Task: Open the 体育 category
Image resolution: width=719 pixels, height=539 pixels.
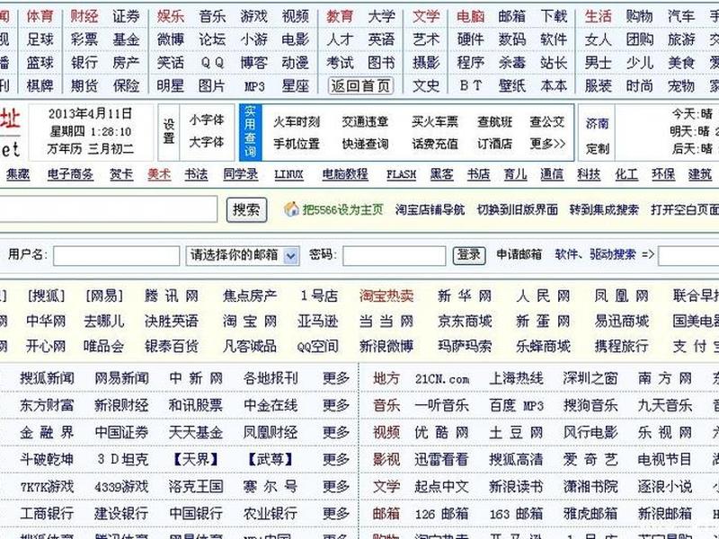Action: [40, 16]
